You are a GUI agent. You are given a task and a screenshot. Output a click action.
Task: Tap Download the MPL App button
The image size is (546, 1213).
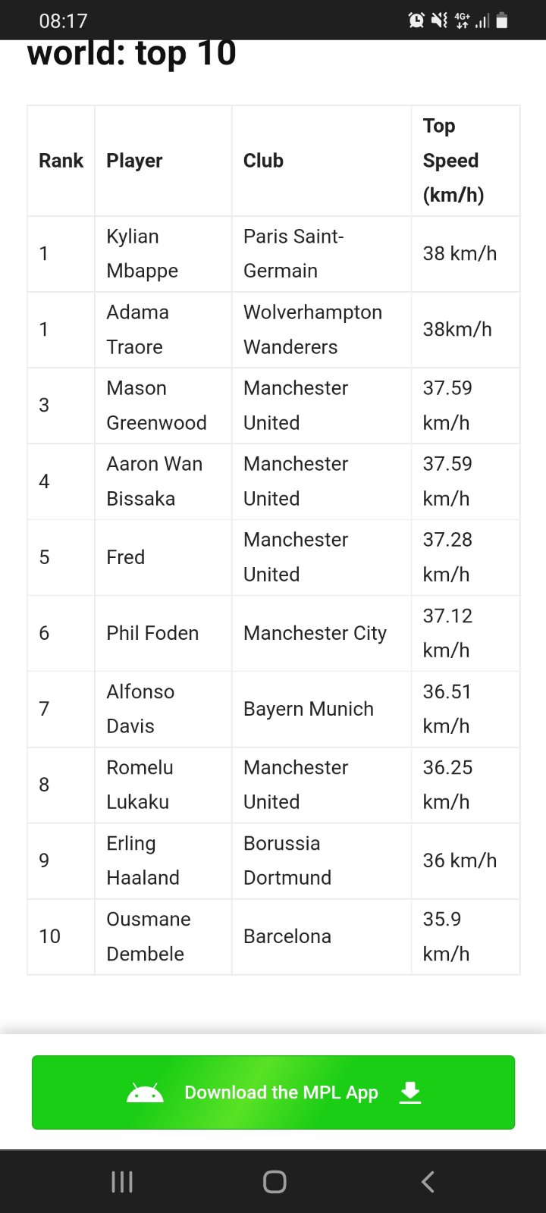[x=273, y=1092]
